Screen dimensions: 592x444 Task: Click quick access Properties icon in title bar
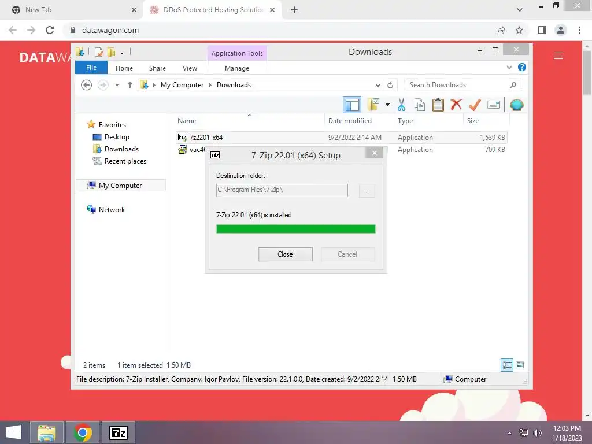[98, 52]
